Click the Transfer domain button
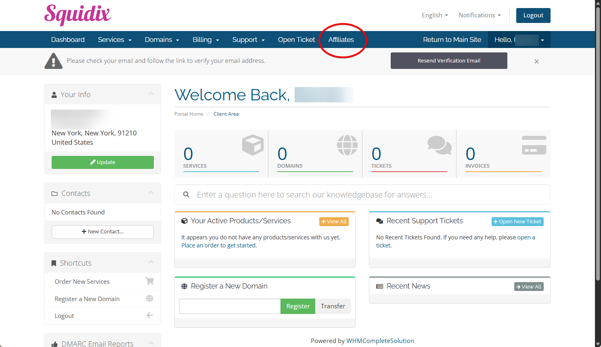This screenshot has height=347, width=601. tap(333, 306)
